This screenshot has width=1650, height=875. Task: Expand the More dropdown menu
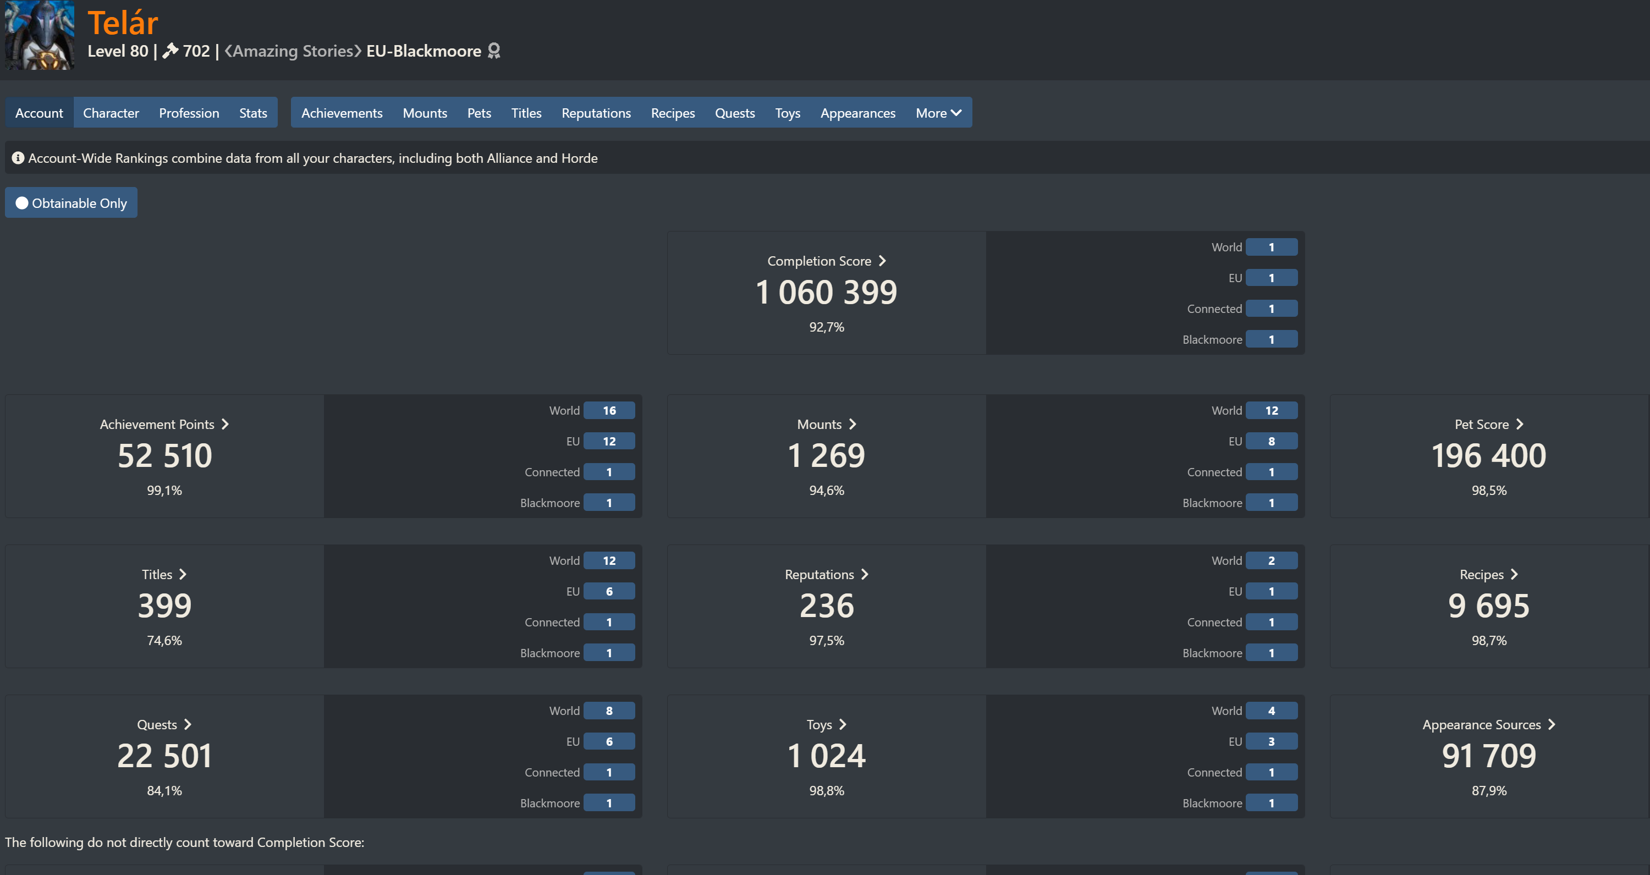click(938, 113)
